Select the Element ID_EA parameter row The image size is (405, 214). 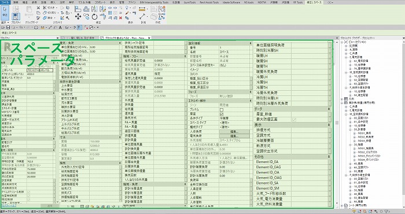[x=292, y=162]
